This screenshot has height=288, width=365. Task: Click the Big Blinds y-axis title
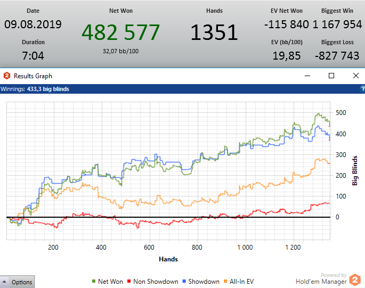tap(354, 170)
